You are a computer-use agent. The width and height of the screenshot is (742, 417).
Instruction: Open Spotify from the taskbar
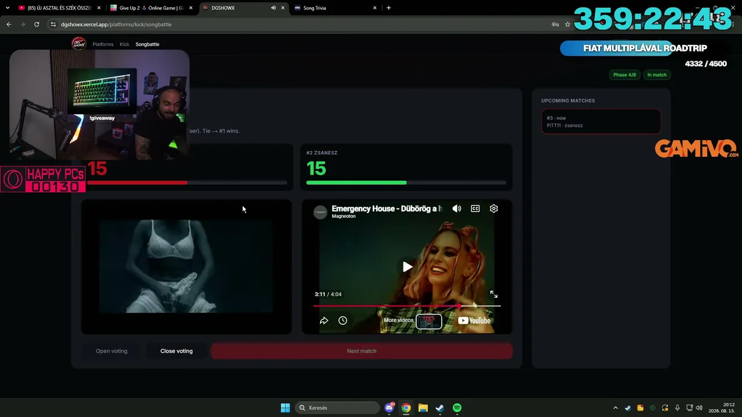457,408
